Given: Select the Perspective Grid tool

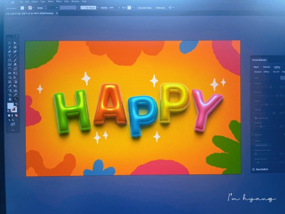Looking at the screenshot, I should [x=15, y=78].
